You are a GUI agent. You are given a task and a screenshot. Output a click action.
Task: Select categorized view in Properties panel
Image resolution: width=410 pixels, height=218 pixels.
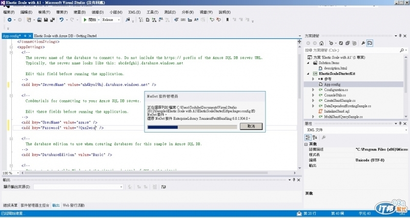[308, 137]
